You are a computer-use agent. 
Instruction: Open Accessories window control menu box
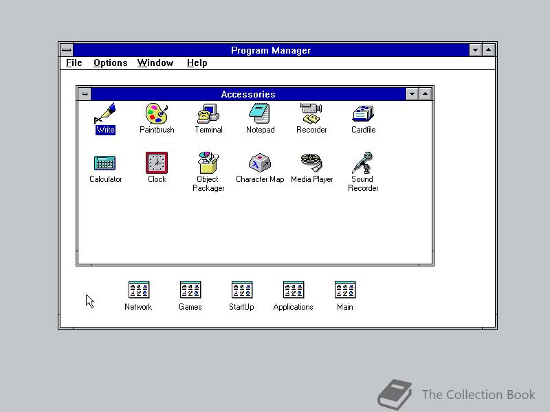tap(85, 94)
